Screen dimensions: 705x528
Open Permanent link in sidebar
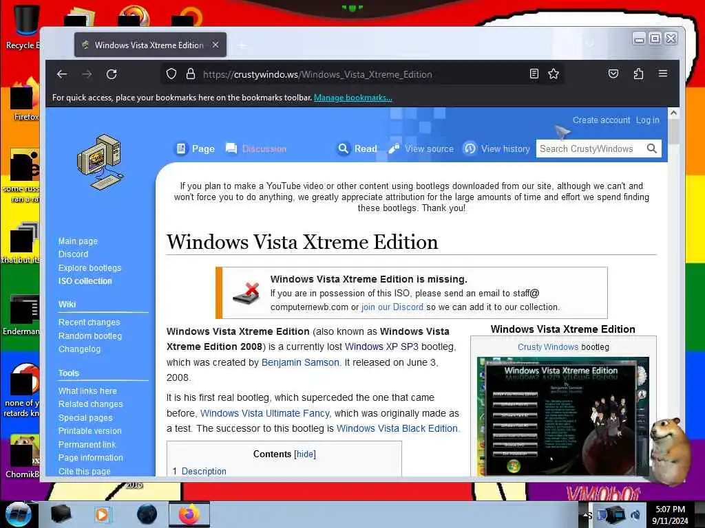coord(87,445)
